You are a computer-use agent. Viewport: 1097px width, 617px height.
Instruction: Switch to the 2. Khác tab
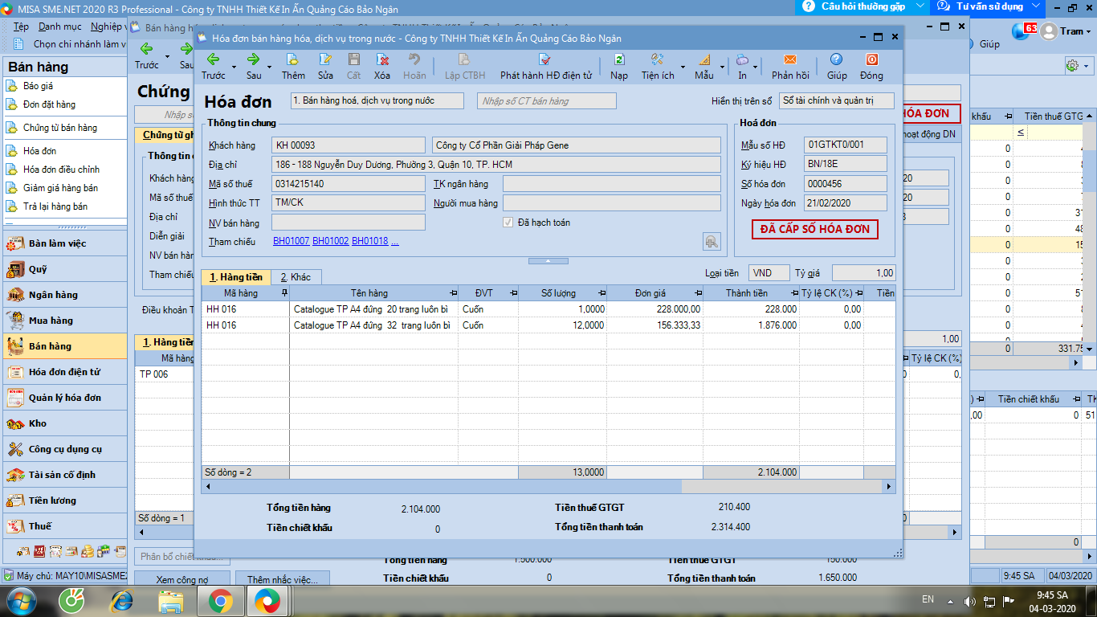pos(296,277)
